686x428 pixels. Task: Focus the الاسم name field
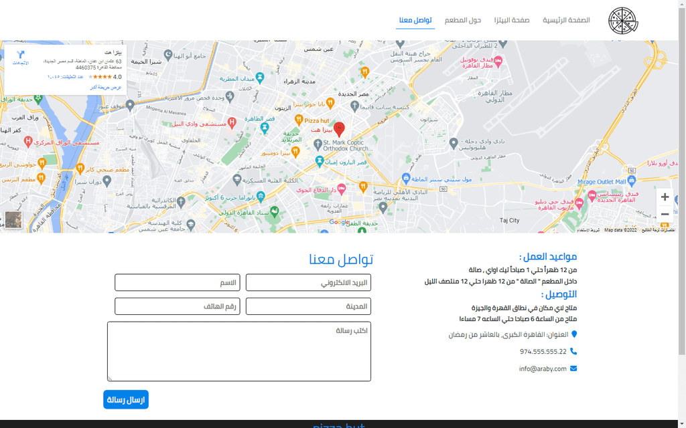pos(177,283)
